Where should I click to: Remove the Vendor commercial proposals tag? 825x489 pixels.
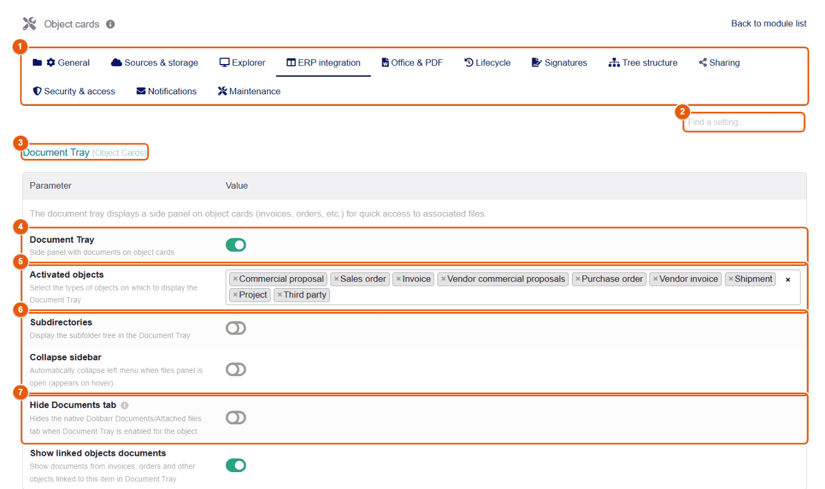pyautogui.click(x=443, y=279)
